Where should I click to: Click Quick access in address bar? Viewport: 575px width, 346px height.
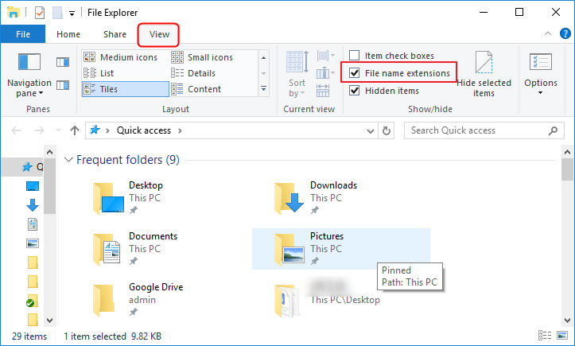144,130
